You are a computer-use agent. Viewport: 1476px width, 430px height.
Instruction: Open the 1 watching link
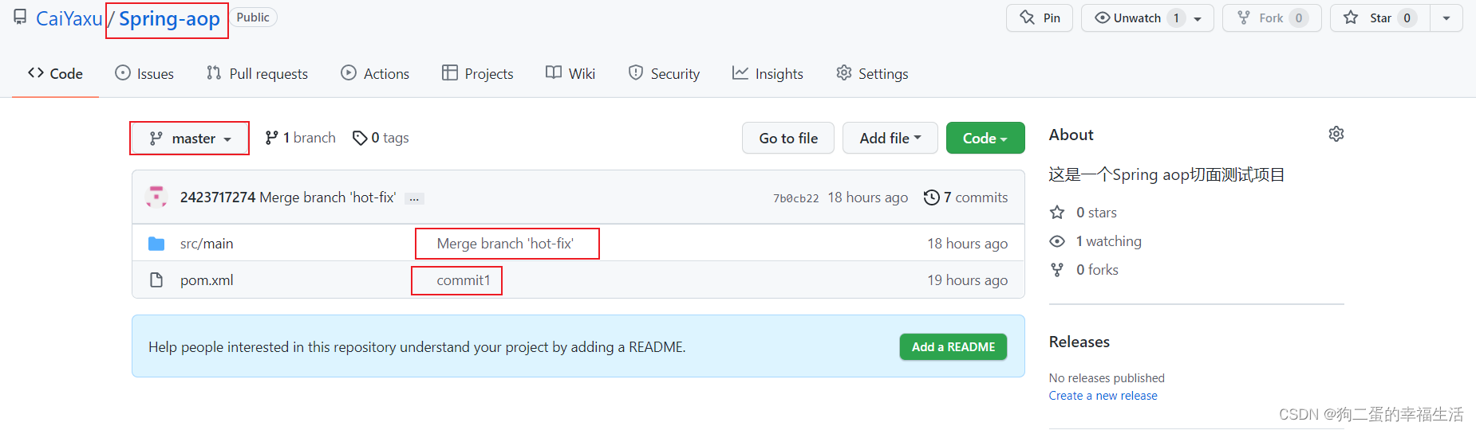tap(1095, 241)
